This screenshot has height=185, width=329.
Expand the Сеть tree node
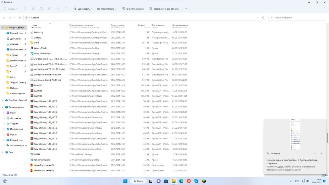click(3, 152)
